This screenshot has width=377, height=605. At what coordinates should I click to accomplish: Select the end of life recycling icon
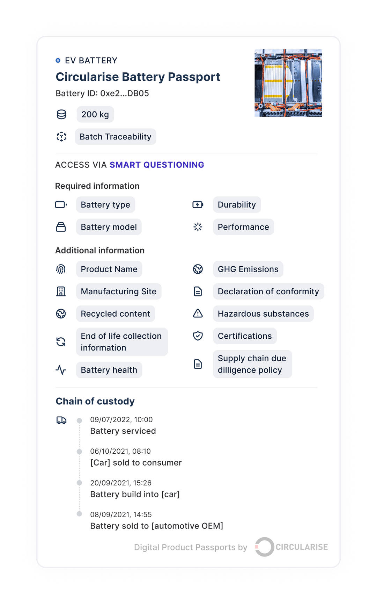tap(61, 341)
